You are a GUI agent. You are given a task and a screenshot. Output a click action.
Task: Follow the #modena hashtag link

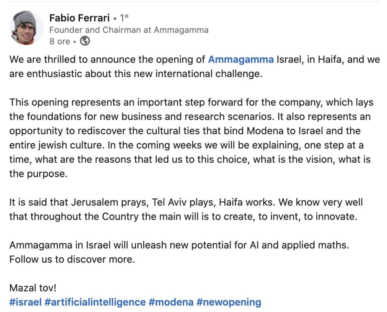tap(171, 302)
